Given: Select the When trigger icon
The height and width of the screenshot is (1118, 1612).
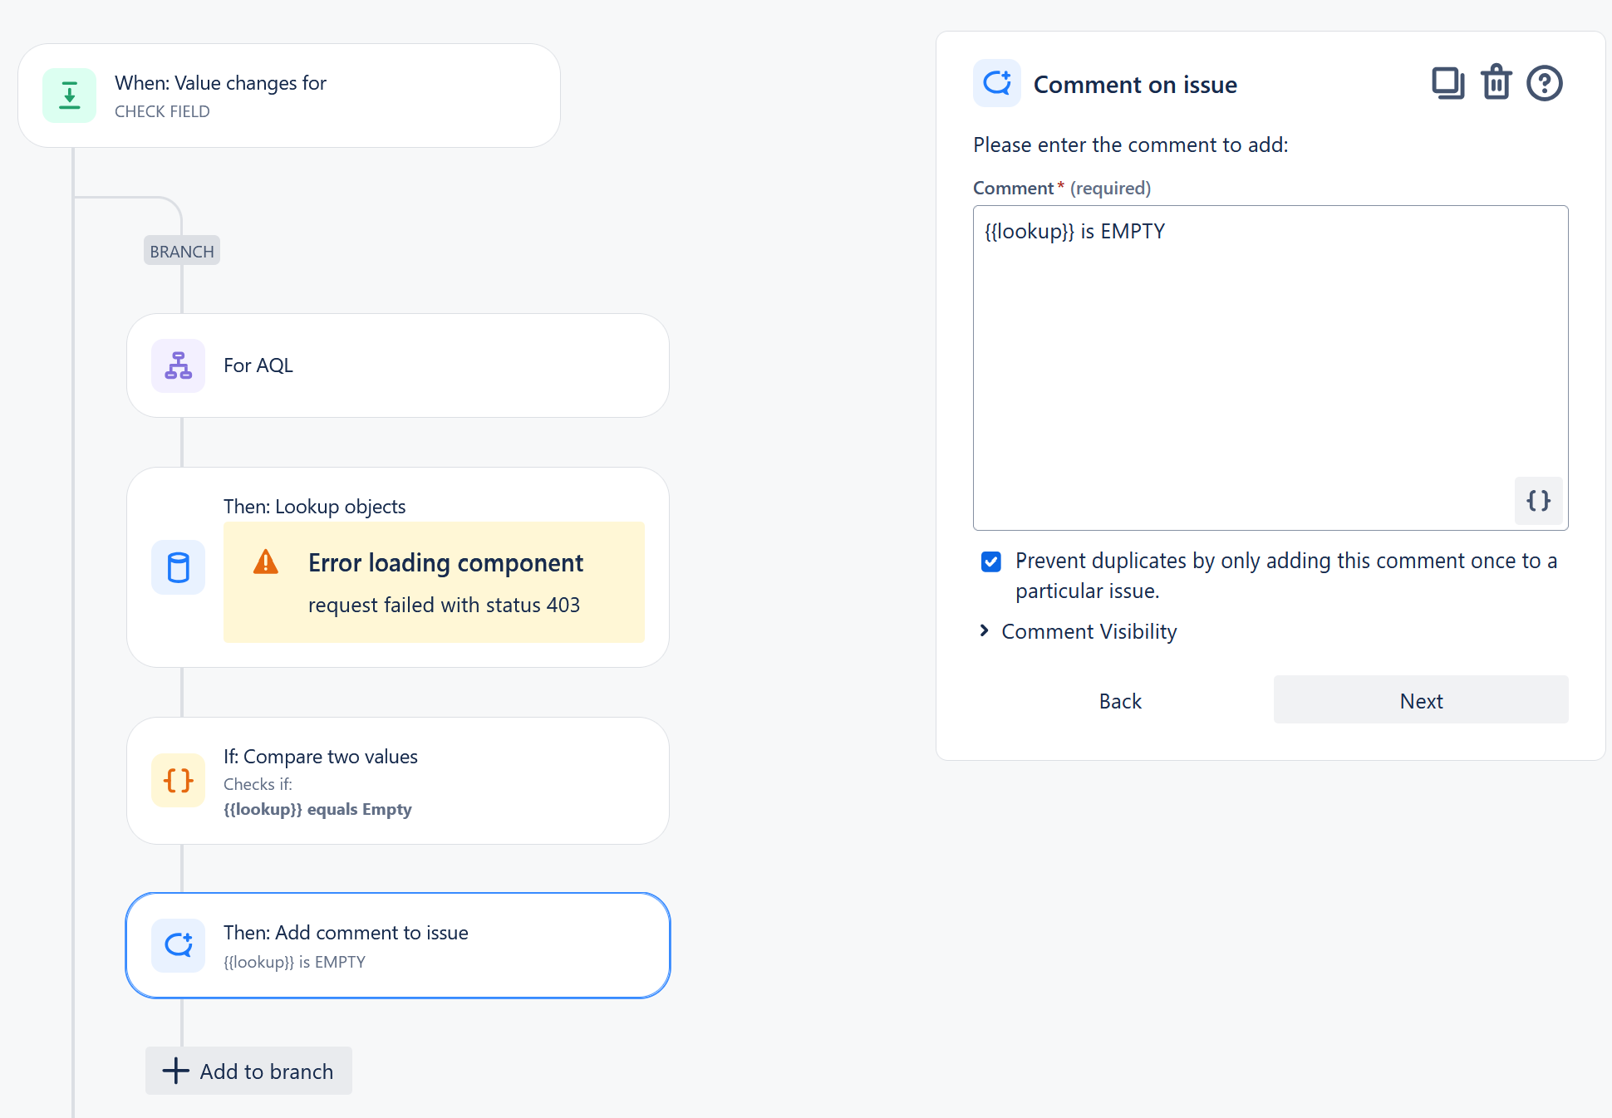Looking at the screenshot, I should tap(70, 95).
